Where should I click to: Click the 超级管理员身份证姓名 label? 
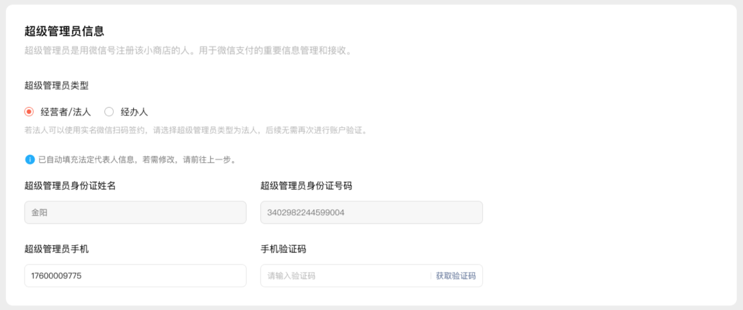70,185
